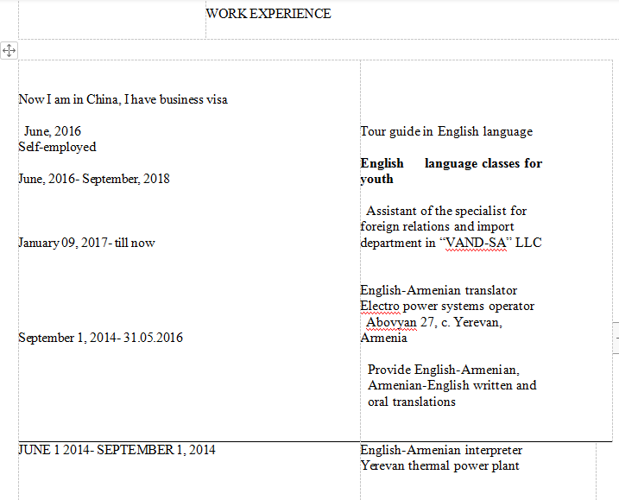Place cursor in 'June, 2016' date line
The height and width of the screenshot is (500, 619).
53,131
